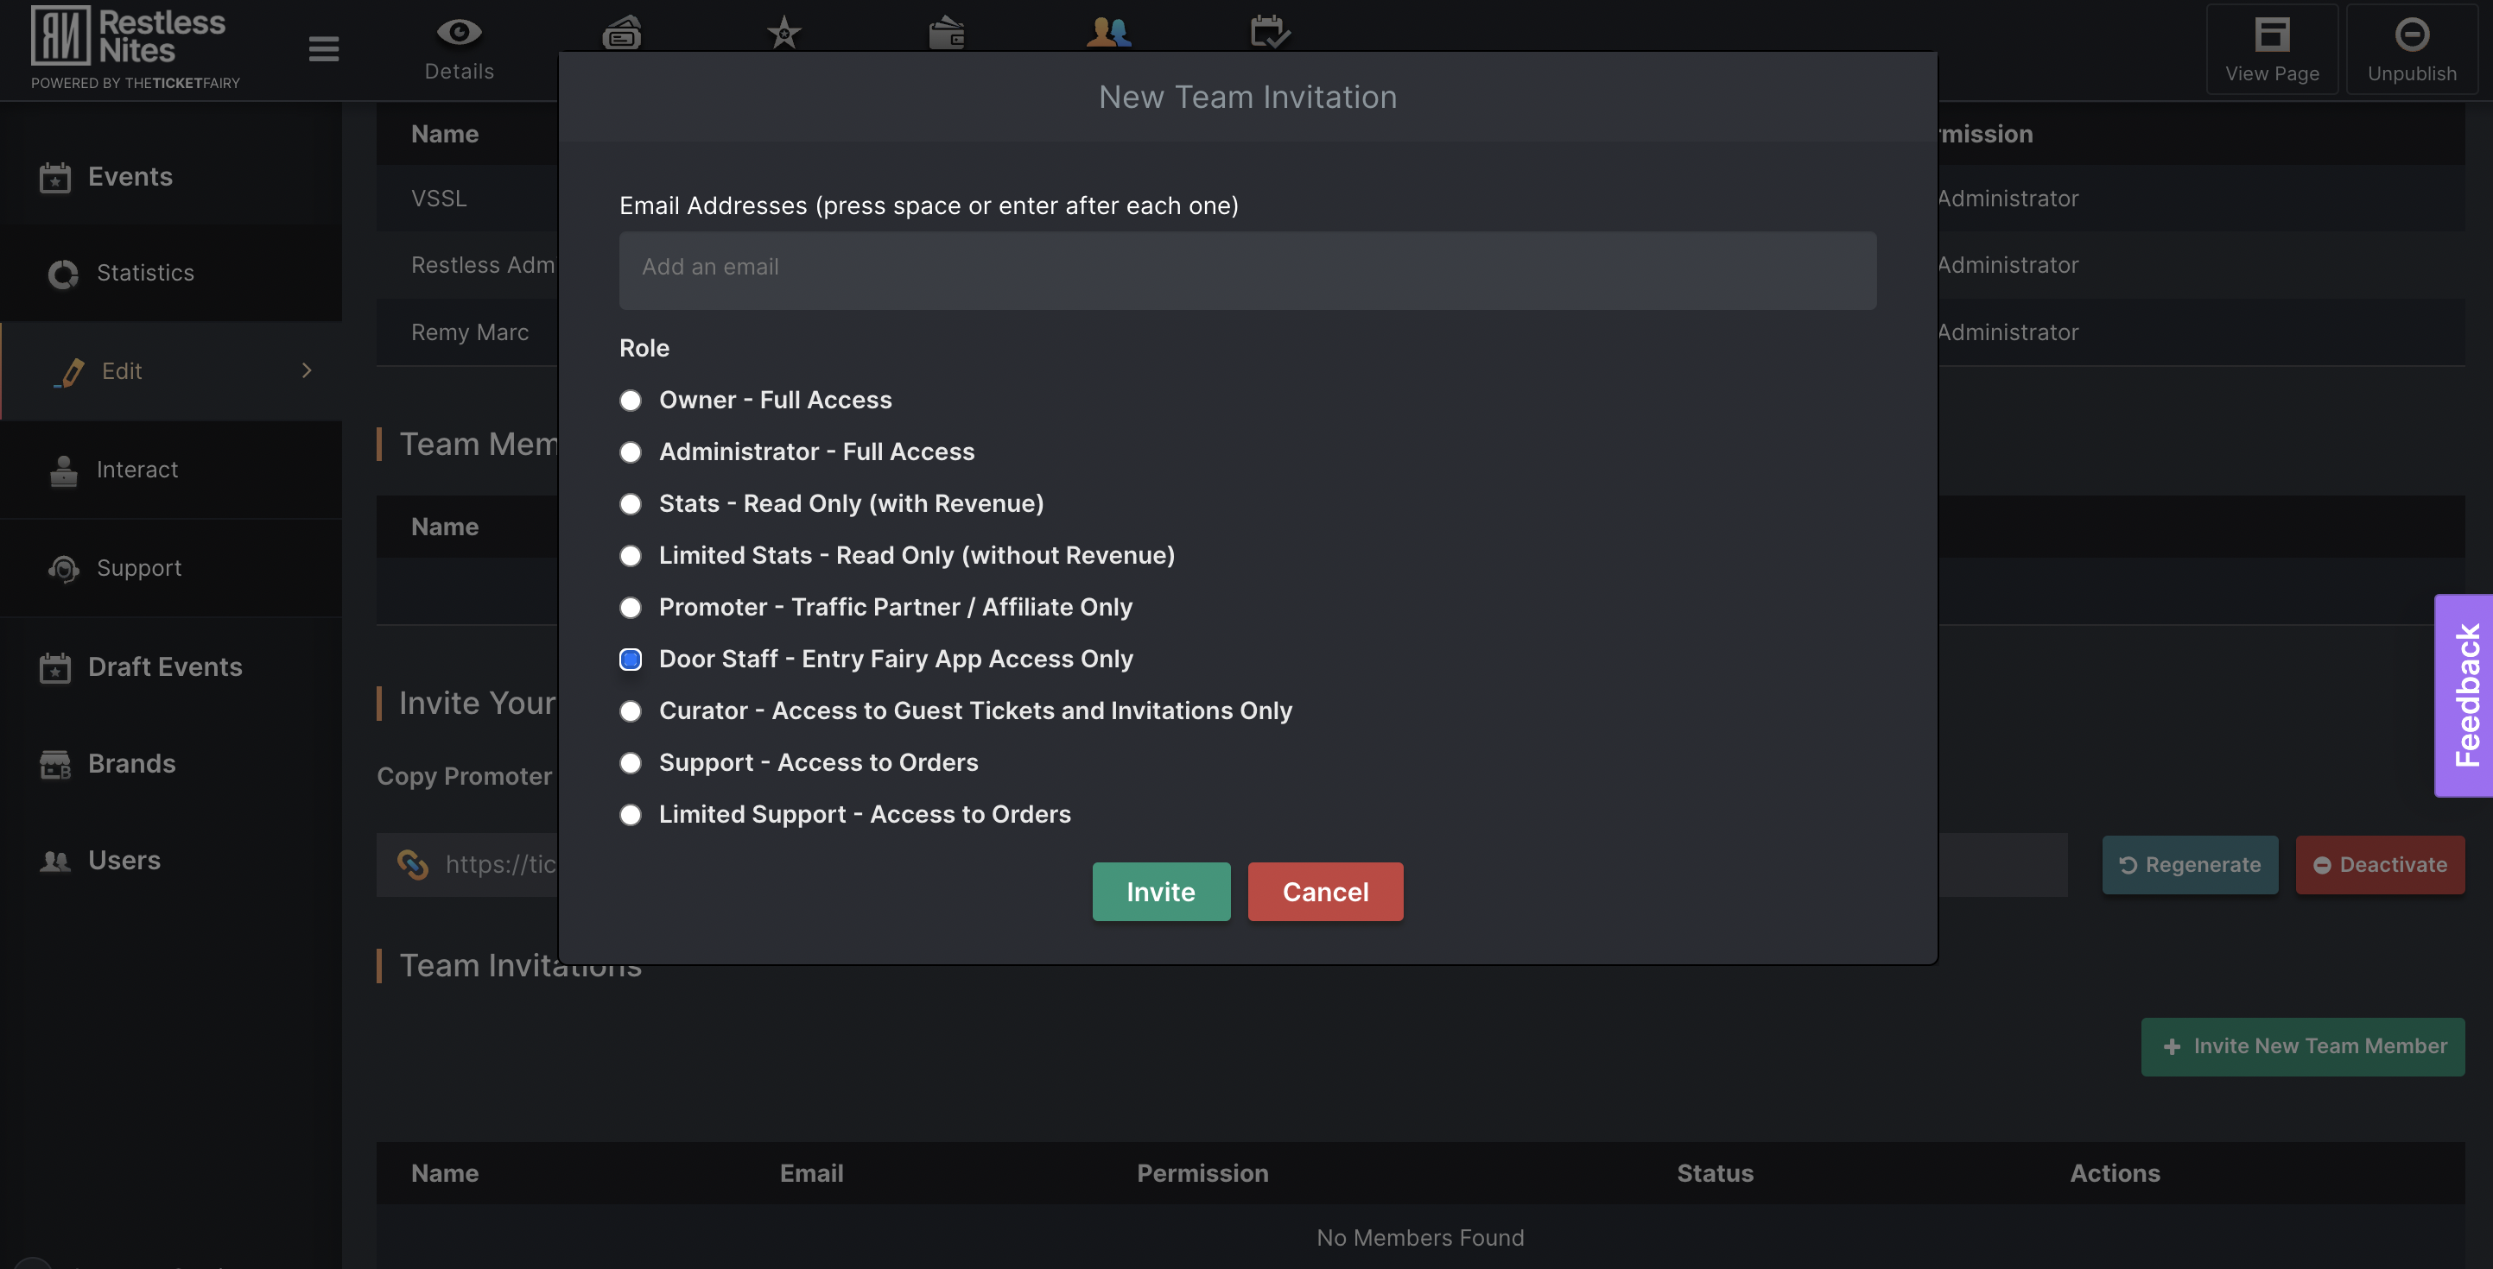Open the hamburger menu icon

coord(323,48)
